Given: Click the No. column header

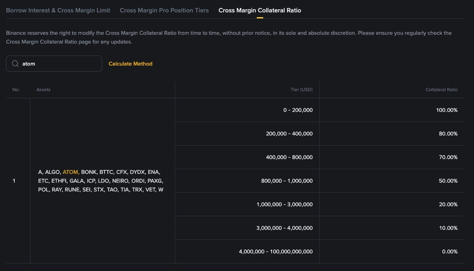Looking at the screenshot, I should coord(16,90).
